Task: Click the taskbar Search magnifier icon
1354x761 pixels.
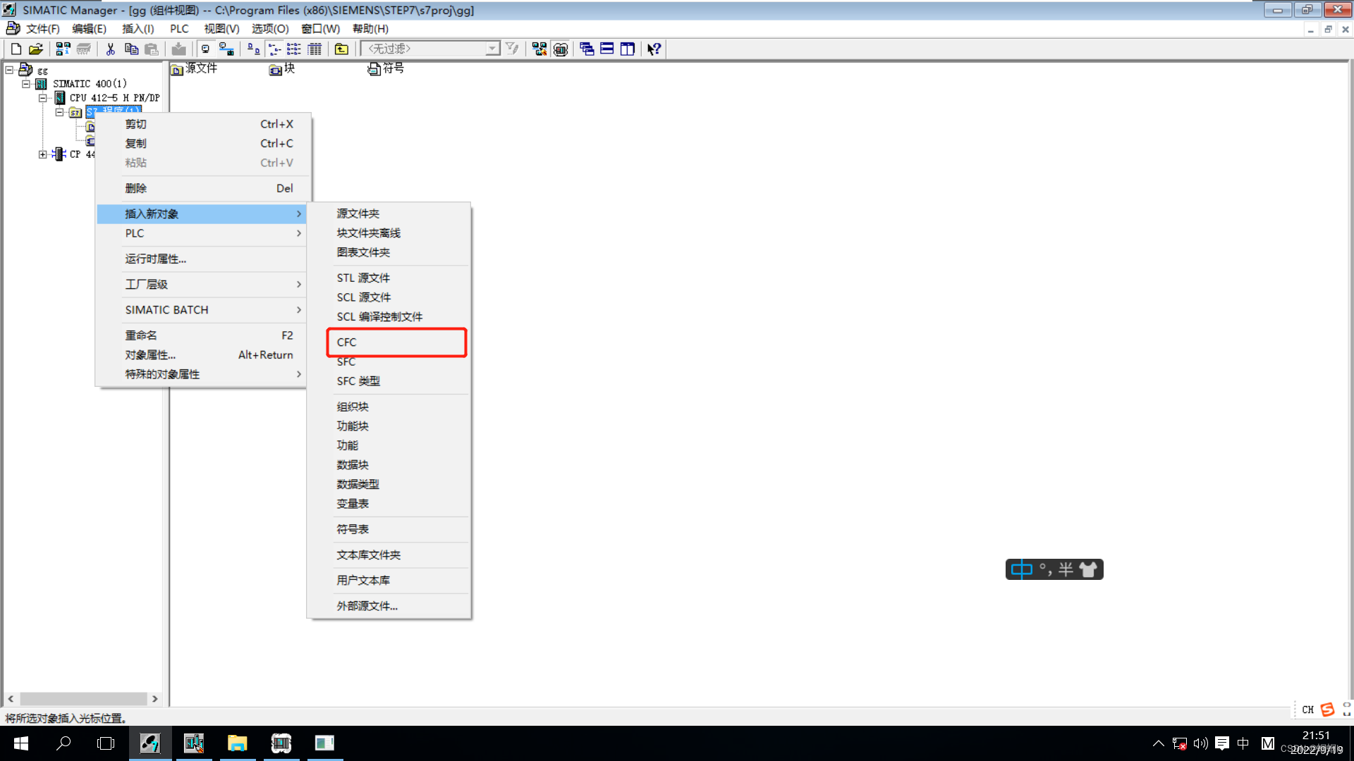Action: point(63,743)
